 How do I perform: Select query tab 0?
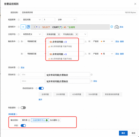click(x=23, y=27)
